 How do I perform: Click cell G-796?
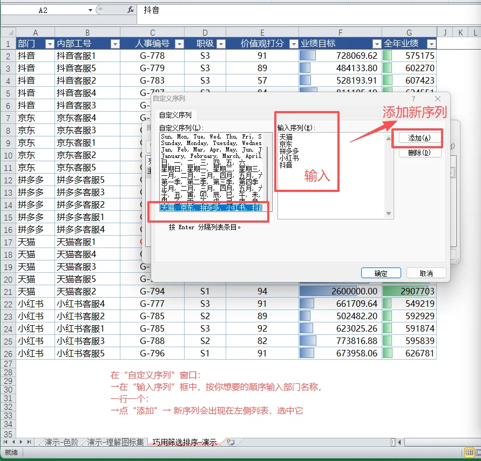pyautogui.click(x=152, y=353)
